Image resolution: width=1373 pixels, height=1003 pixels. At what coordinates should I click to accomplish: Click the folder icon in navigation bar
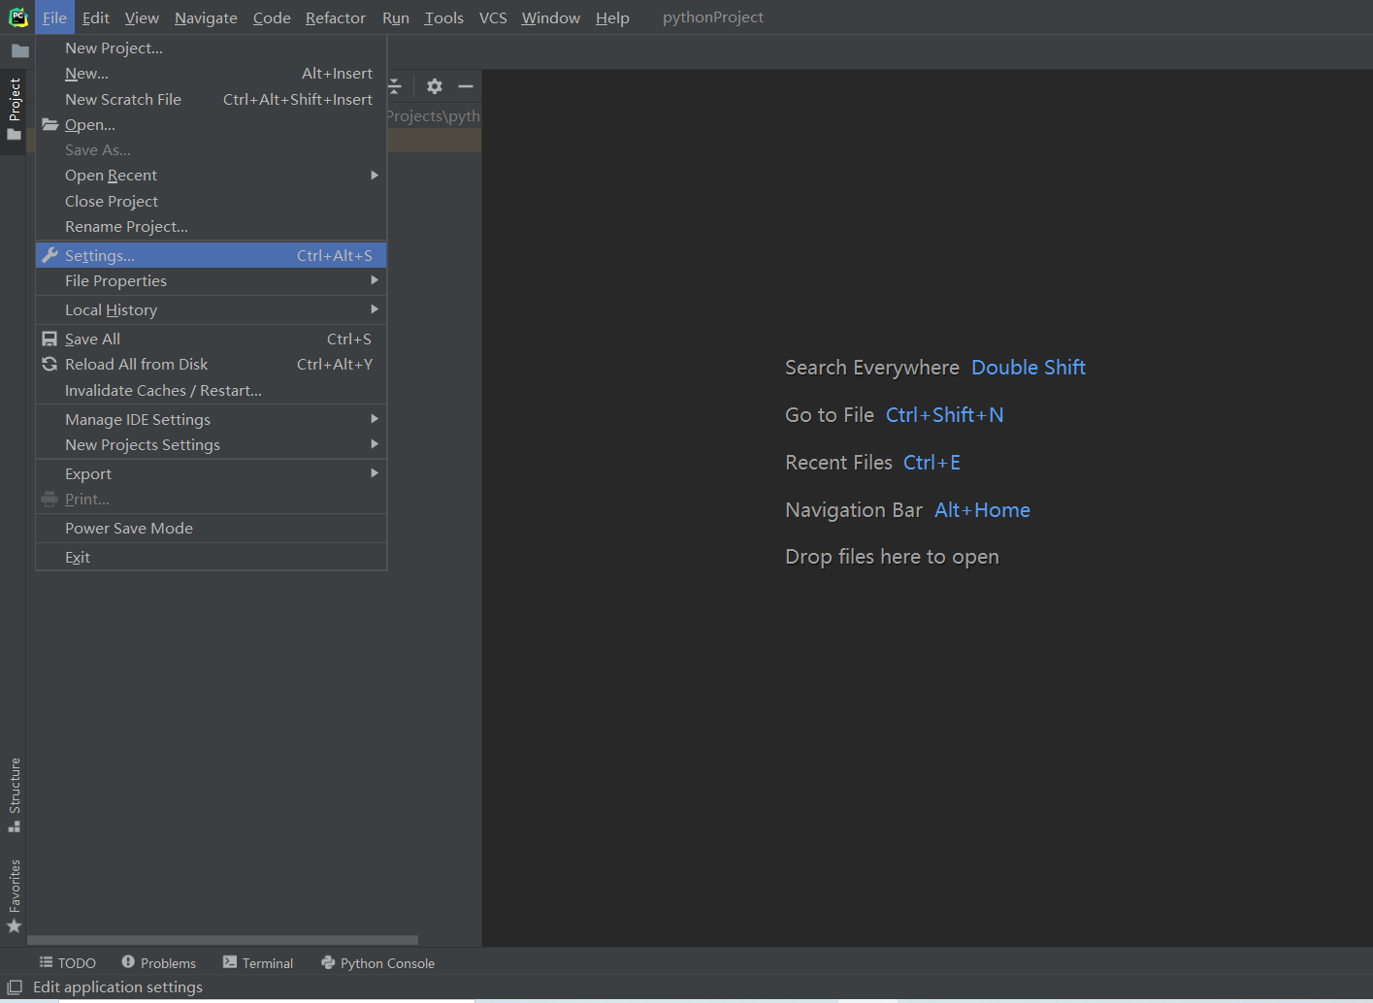coord(19,50)
